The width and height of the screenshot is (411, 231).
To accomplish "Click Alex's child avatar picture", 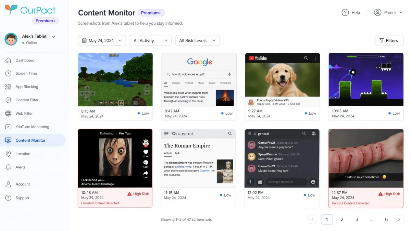I will (11, 39).
